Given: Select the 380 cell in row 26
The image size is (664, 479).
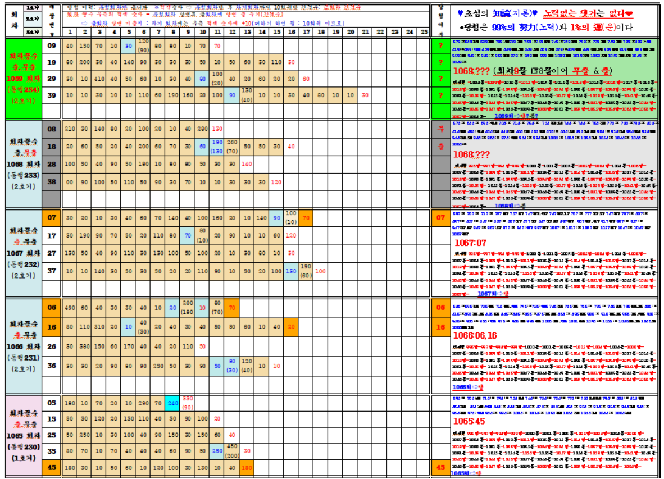Looking at the screenshot, I should pos(84,346).
